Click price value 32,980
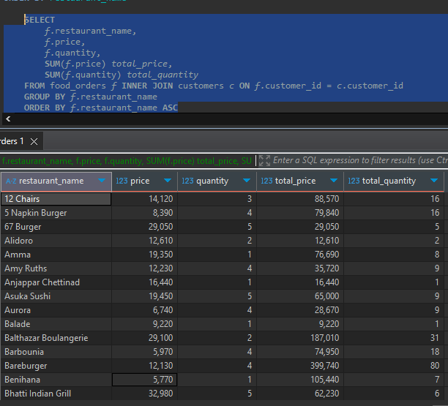The height and width of the screenshot is (406, 448). (x=144, y=394)
